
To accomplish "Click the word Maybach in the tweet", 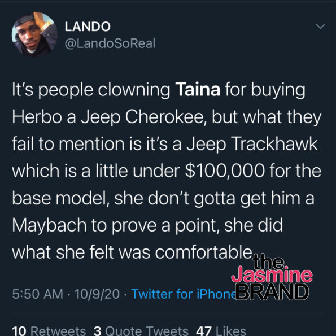I will pyautogui.click(x=49, y=226).
